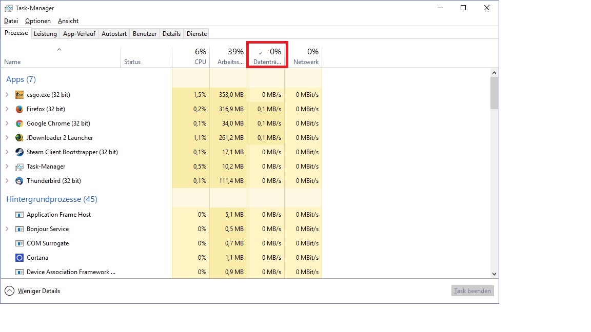Select the Google Chrome (32 bit) row
The width and height of the screenshot is (591, 332).
pos(161,123)
